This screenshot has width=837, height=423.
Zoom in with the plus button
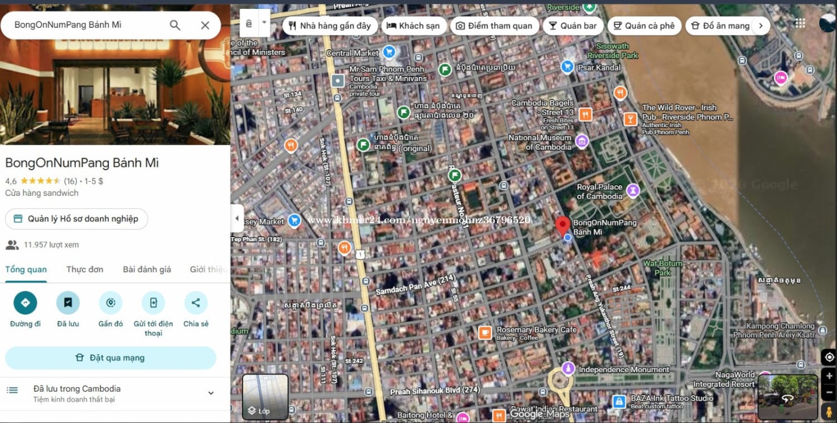(829, 376)
